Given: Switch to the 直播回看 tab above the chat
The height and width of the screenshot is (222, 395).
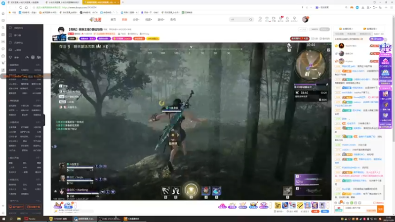Looking at the screenshot, I should (x=370, y=29).
